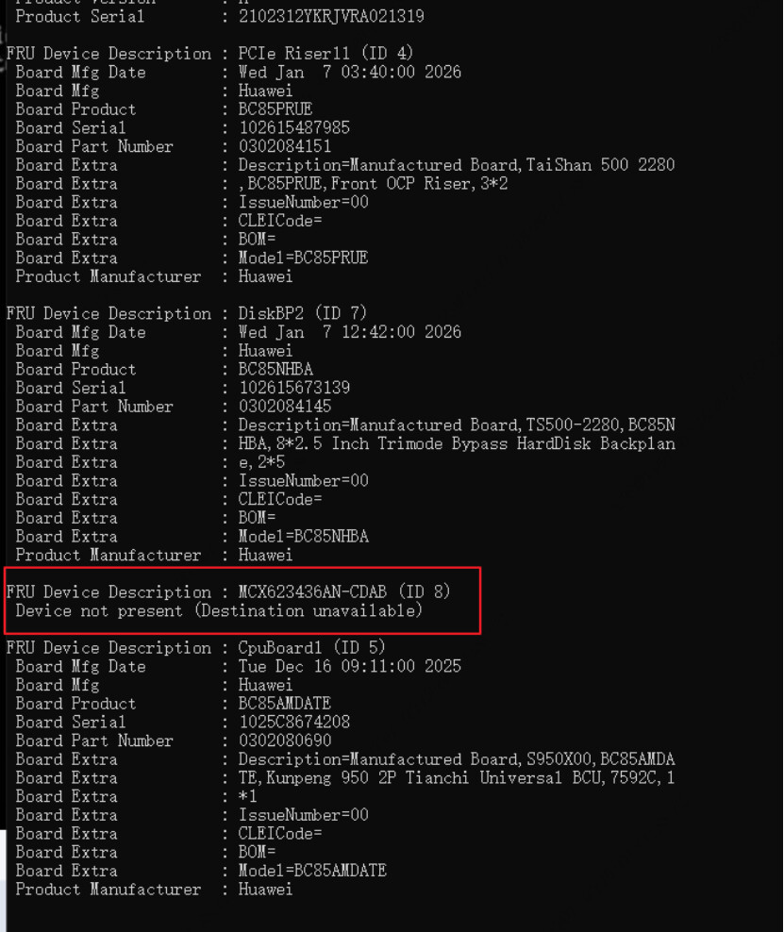Click the part number 0302084151

click(285, 146)
